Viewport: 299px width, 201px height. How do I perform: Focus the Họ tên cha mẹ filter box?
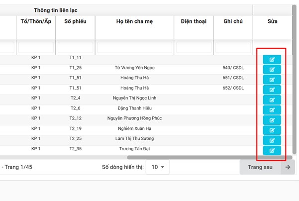(x=134, y=48)
